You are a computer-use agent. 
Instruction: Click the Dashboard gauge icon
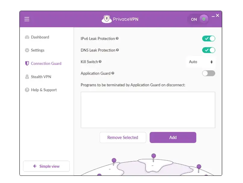pos(27,37)
